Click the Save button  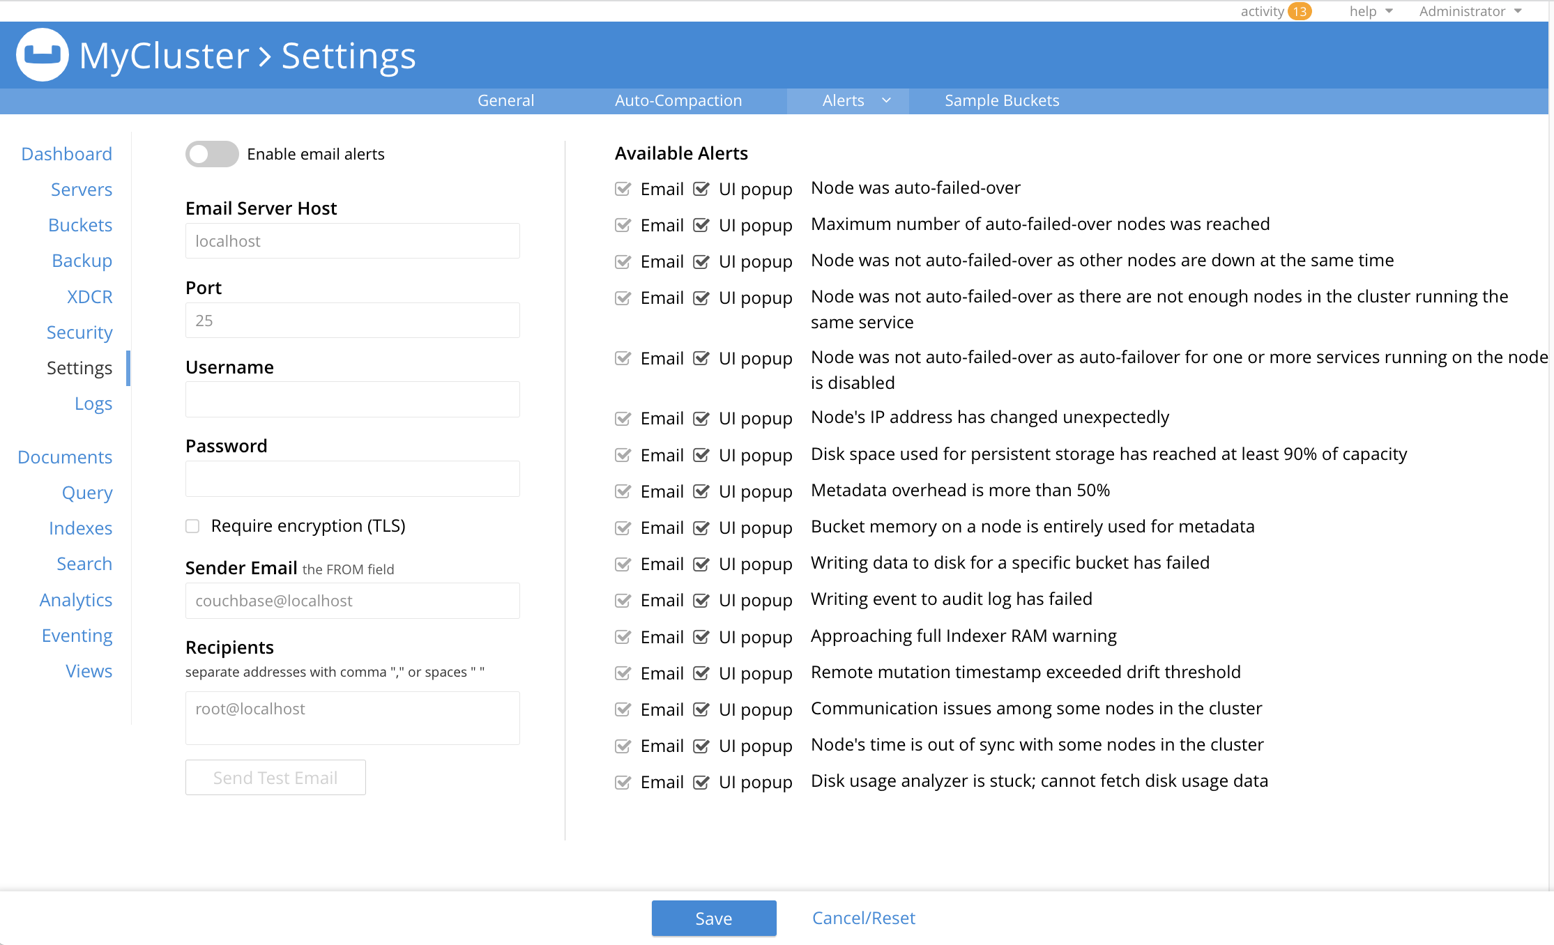click(713, 918)
